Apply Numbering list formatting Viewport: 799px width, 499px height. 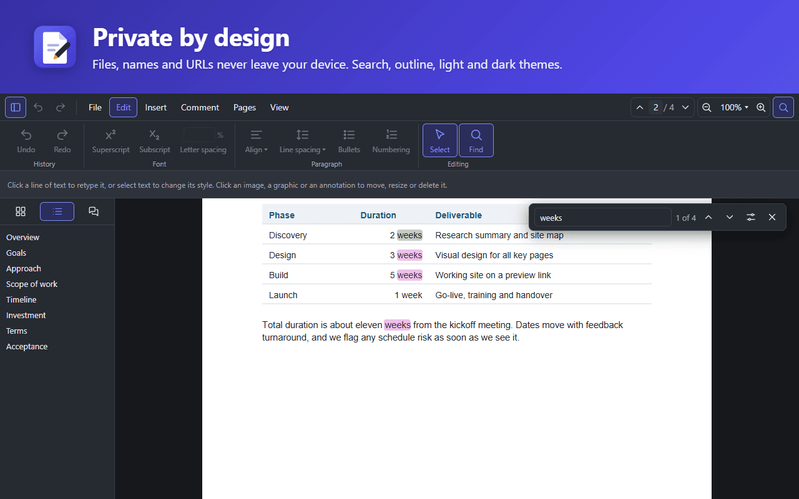point(391,140)
